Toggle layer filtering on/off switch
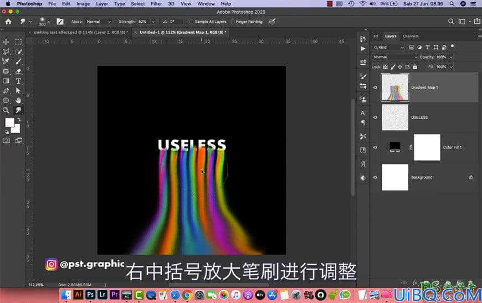Viewport: 482px width, 303px height. [x=452, y=46]
